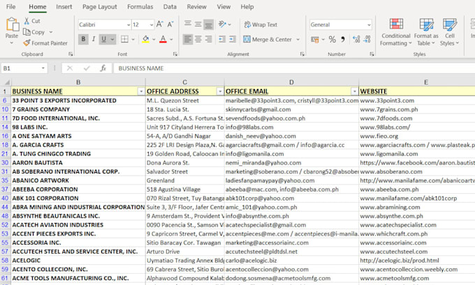Open the Alignment dialog launcher
475x285 pixels.
coord(302,54)
